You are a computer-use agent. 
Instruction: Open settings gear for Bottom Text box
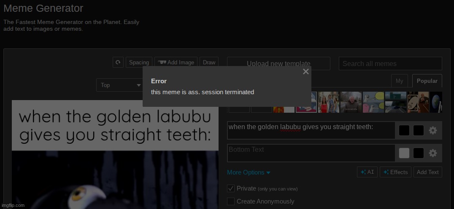[432, 153]
